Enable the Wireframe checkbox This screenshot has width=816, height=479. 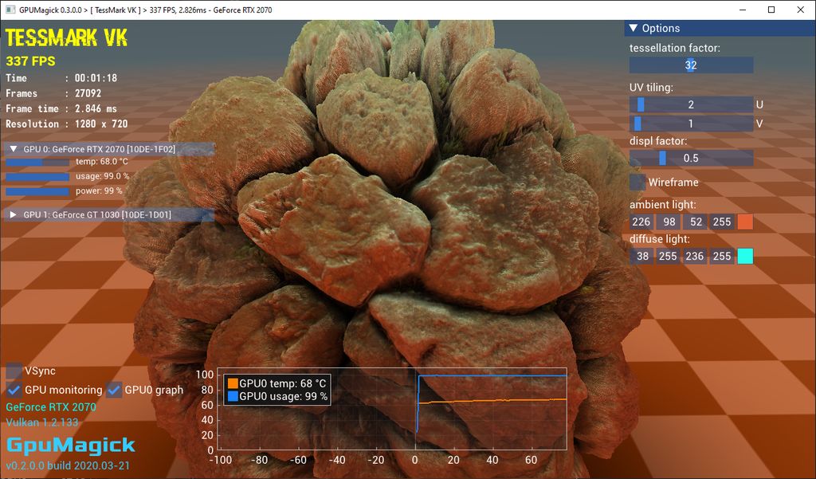click(x=637, y=183)
